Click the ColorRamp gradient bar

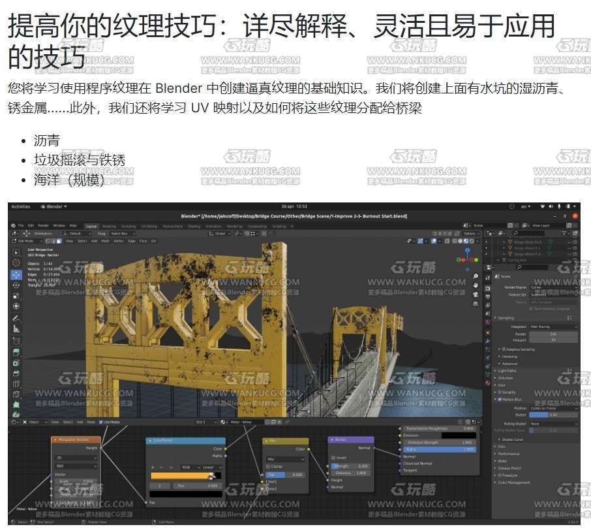pyautogui.click(x=186, y=476)
